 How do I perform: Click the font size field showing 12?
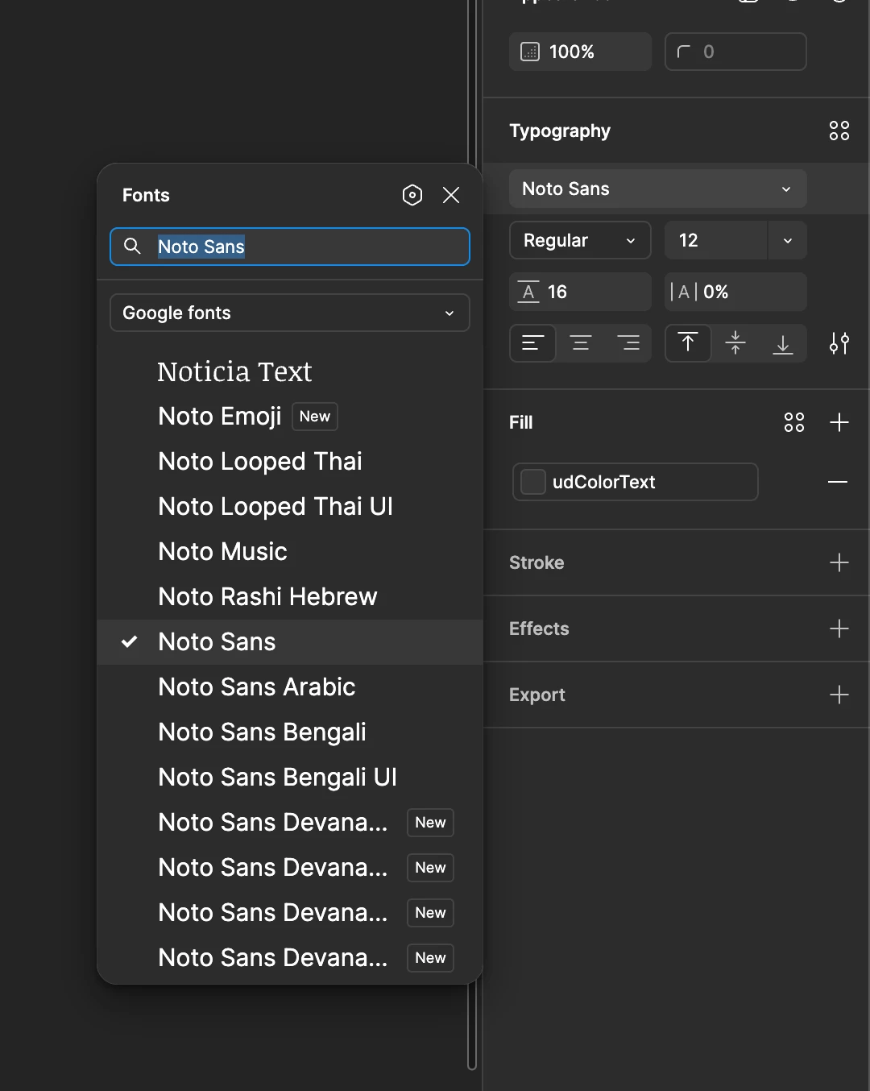(x=716, y=240)
